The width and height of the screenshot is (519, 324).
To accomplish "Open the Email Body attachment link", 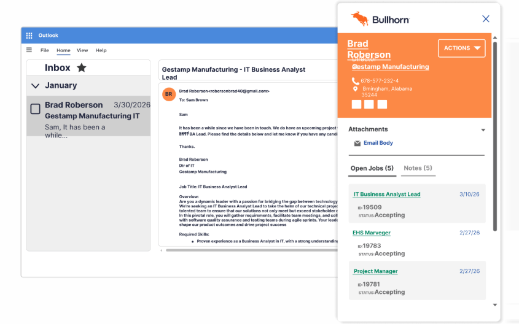I will coord(378,143).
